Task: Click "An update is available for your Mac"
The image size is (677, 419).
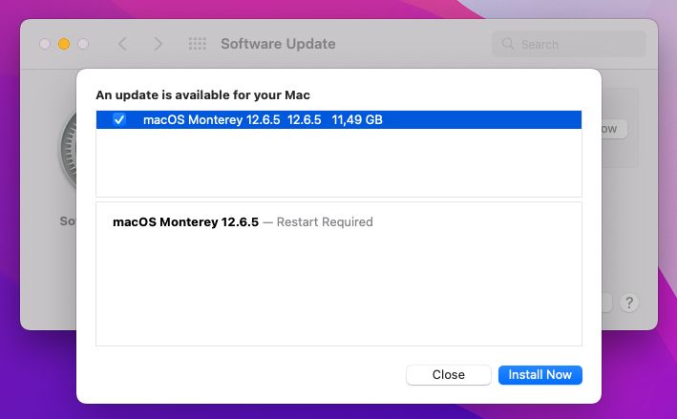Action: pos(203,94)
